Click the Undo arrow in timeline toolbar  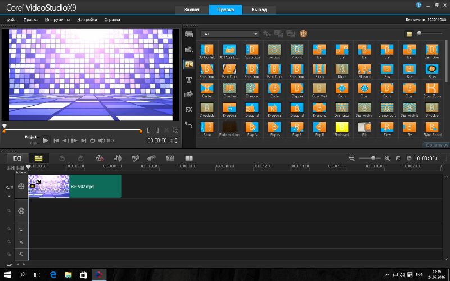pos(62,158)
